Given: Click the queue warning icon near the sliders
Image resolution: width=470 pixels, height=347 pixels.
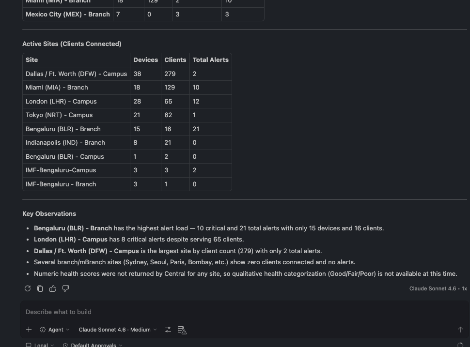Looking at the screenshot, I should coord(182,330).
